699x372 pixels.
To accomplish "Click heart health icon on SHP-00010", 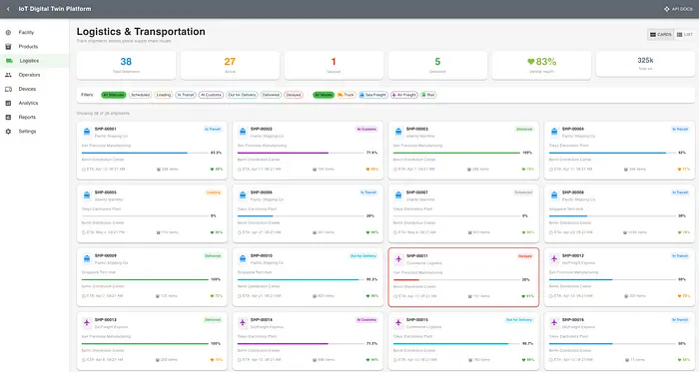I will tap(367, 296).
